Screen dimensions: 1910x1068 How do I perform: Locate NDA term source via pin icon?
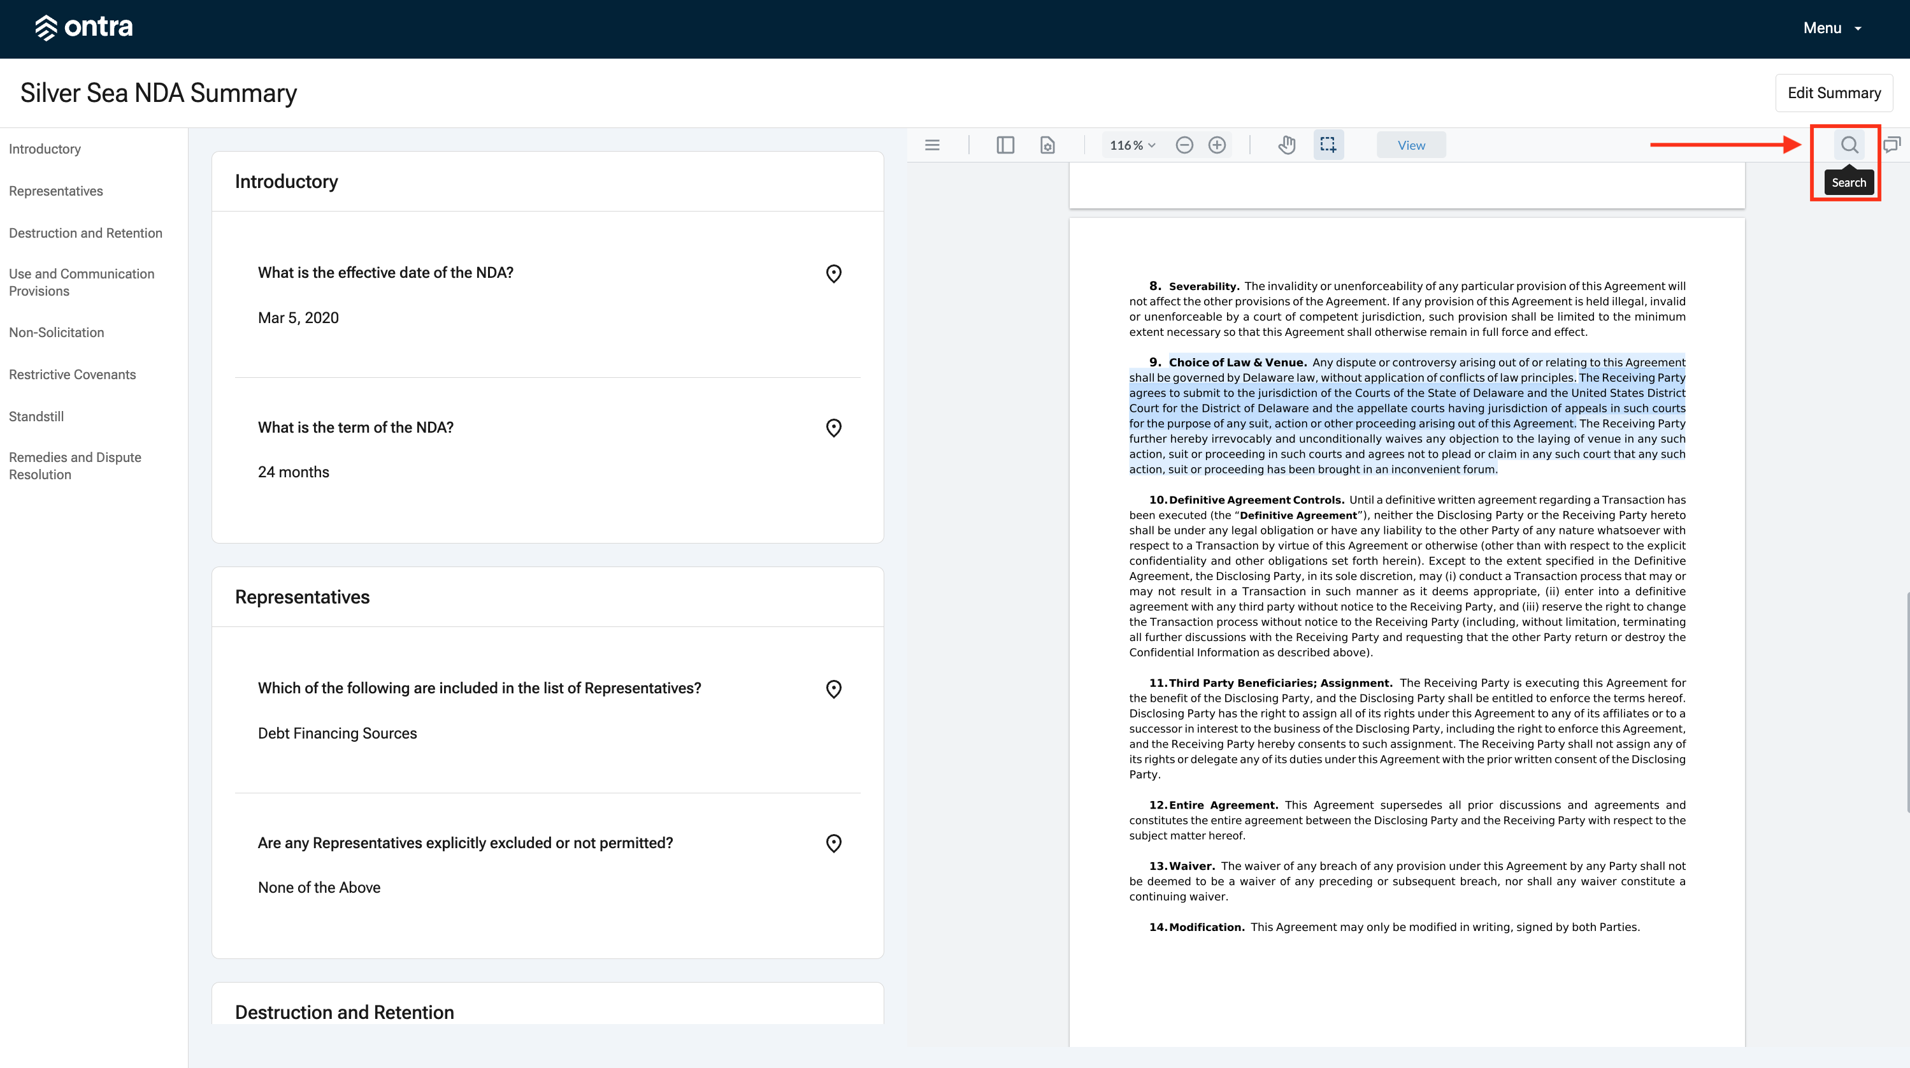pos(833,428)
